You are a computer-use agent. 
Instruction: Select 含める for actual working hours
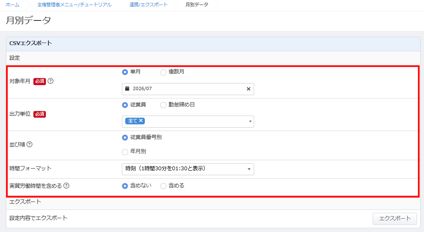[163, 186]
